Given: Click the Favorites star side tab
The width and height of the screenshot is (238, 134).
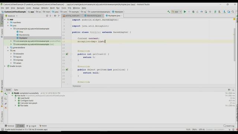Looking at the screenshot, I should 2,102.
